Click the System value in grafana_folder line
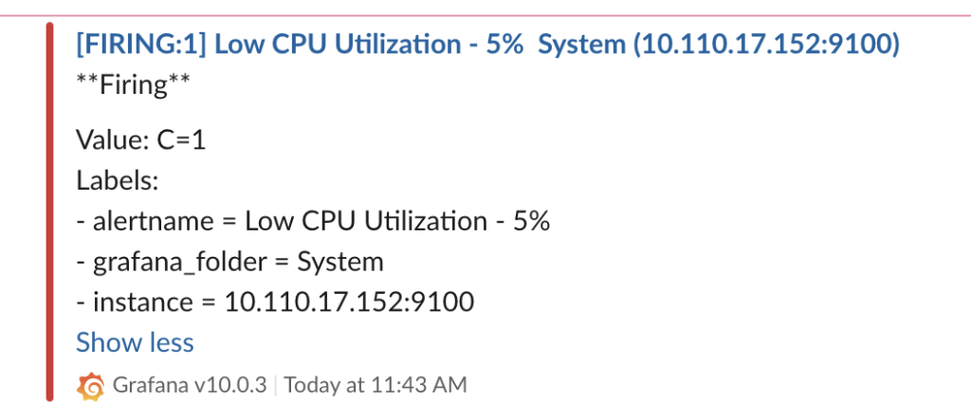The image size is (971, 420). (x=340, y=262)
